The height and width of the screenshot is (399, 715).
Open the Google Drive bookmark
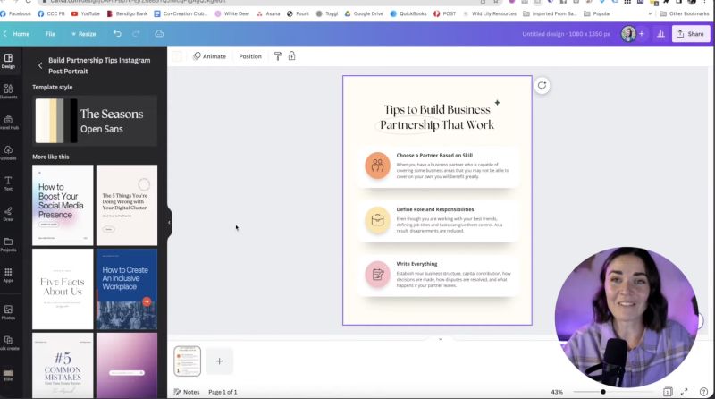coord(364,13)
